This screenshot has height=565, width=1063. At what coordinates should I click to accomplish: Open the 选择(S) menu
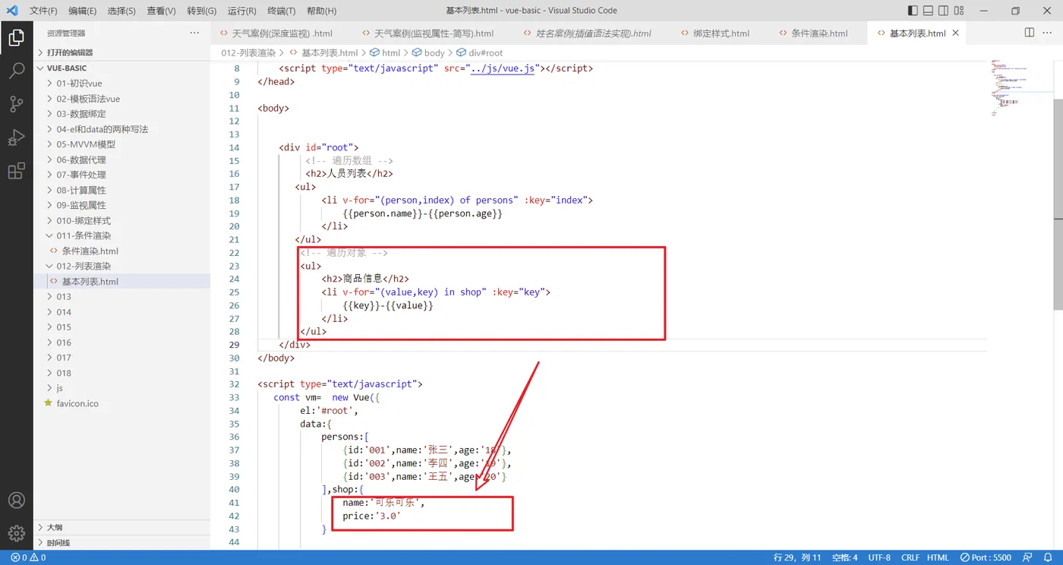(x=121, y=11)
